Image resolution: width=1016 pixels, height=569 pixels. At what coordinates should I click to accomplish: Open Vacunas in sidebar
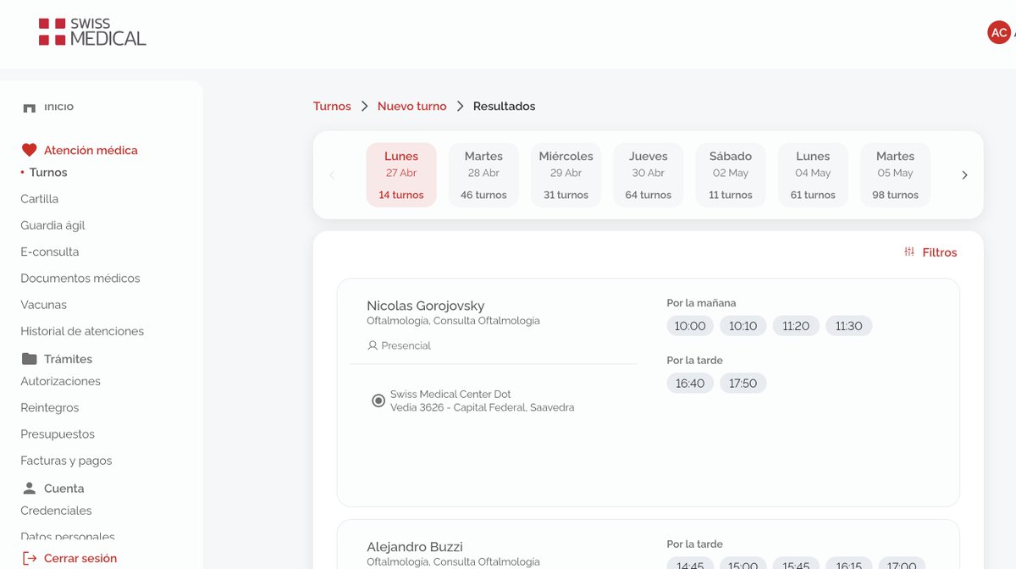click(x=43, y=305)
